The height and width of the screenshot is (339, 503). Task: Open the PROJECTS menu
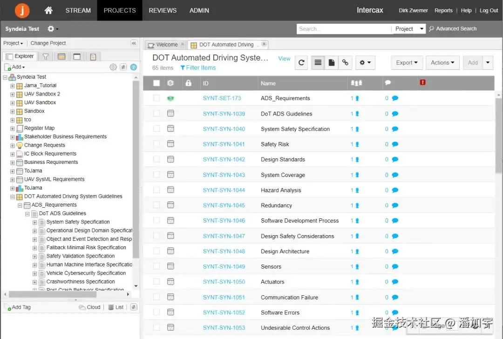point(120,10)
